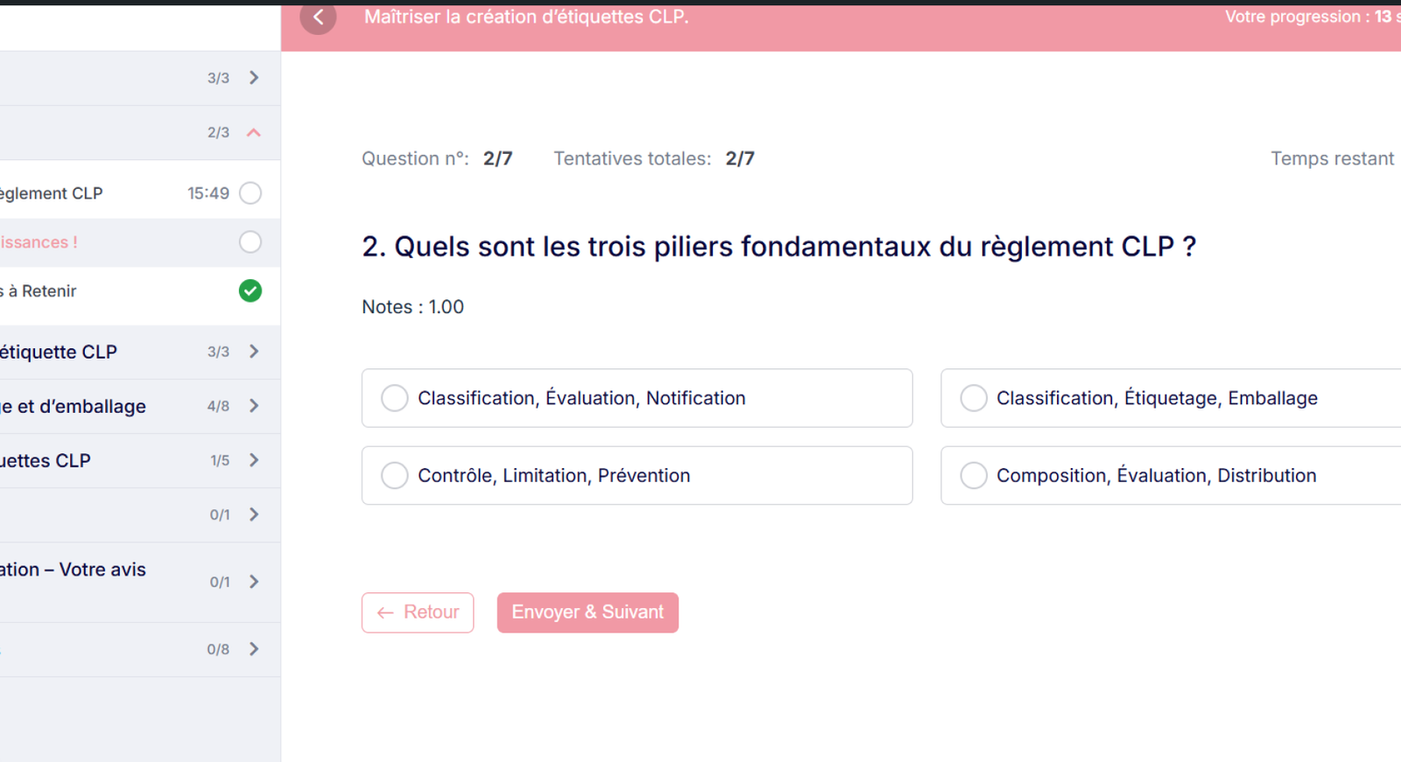Pick 'Contrôle, Limitation, Prévention' radio button
The height and width of the screenshot is (762, 1401).
tap(395, 476)
